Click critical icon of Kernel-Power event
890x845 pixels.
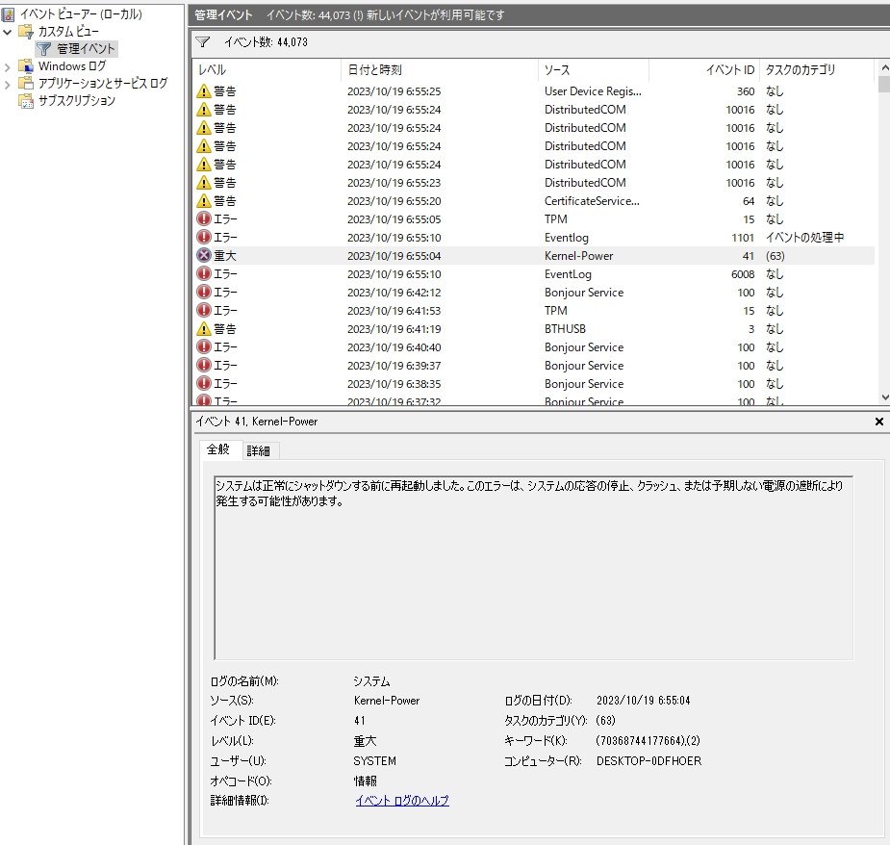(x=204, y=256)
